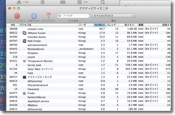Click the envelope mail icon in background window
175x115 pixels.
tap(63, 2)
